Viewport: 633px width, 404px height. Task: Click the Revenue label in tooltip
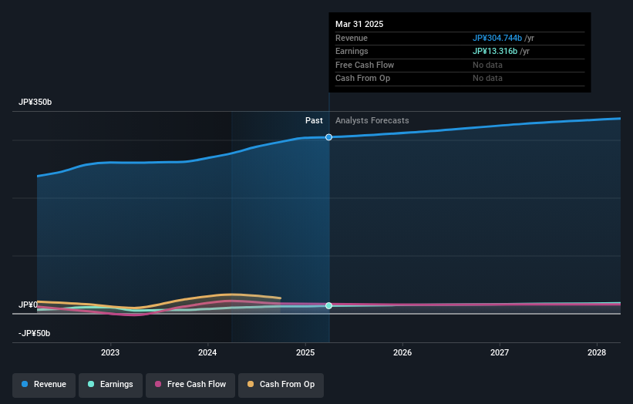[352, 38]
